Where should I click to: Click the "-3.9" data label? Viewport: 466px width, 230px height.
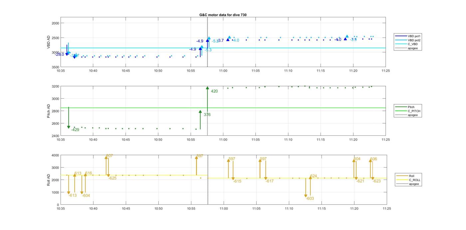click(353, 39)
